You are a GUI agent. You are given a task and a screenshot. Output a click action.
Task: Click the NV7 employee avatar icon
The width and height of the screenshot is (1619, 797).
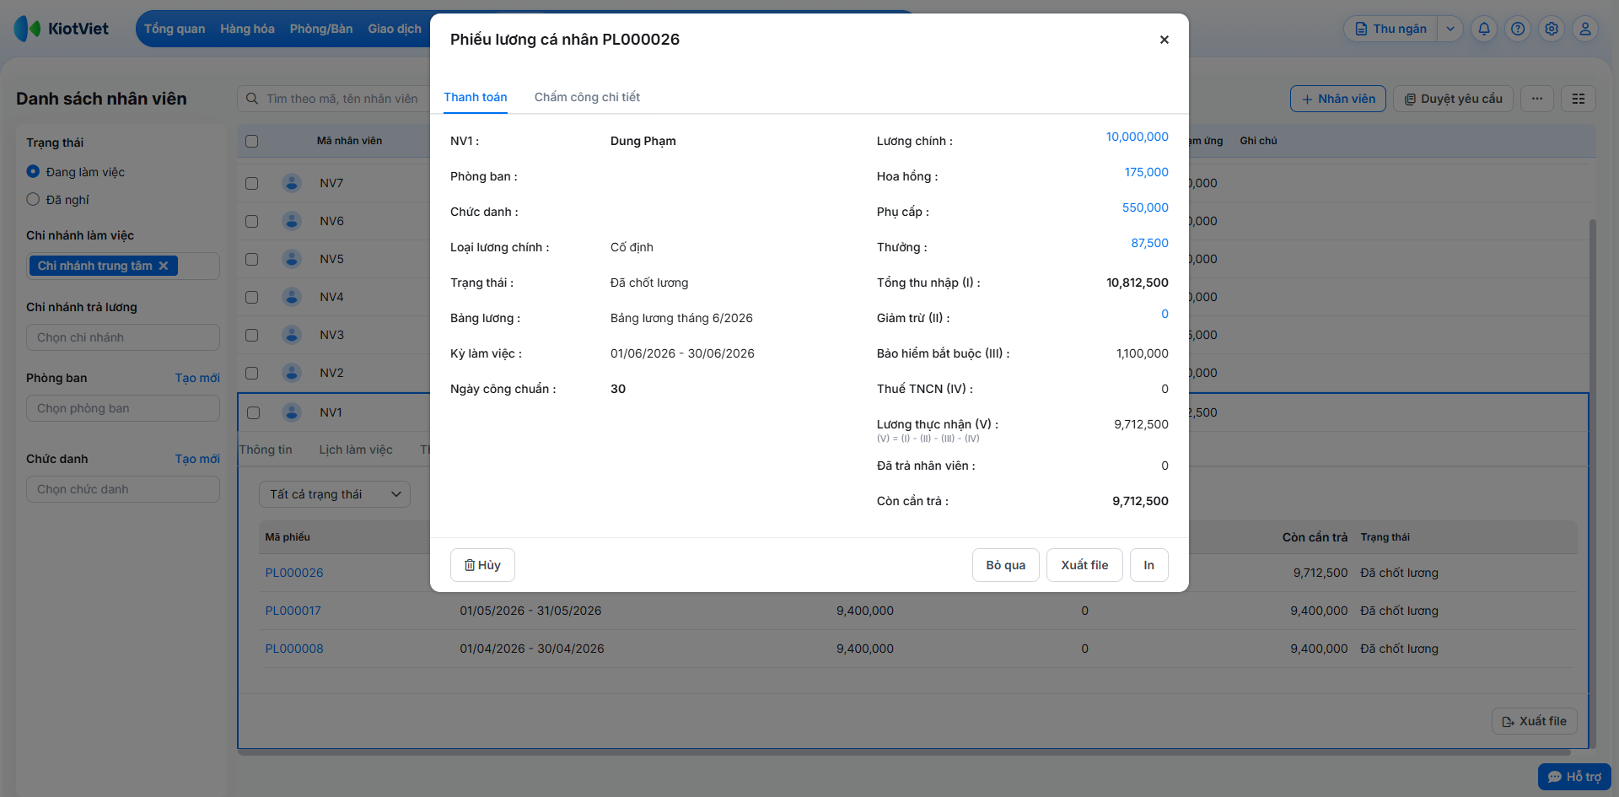pos(292,183)
